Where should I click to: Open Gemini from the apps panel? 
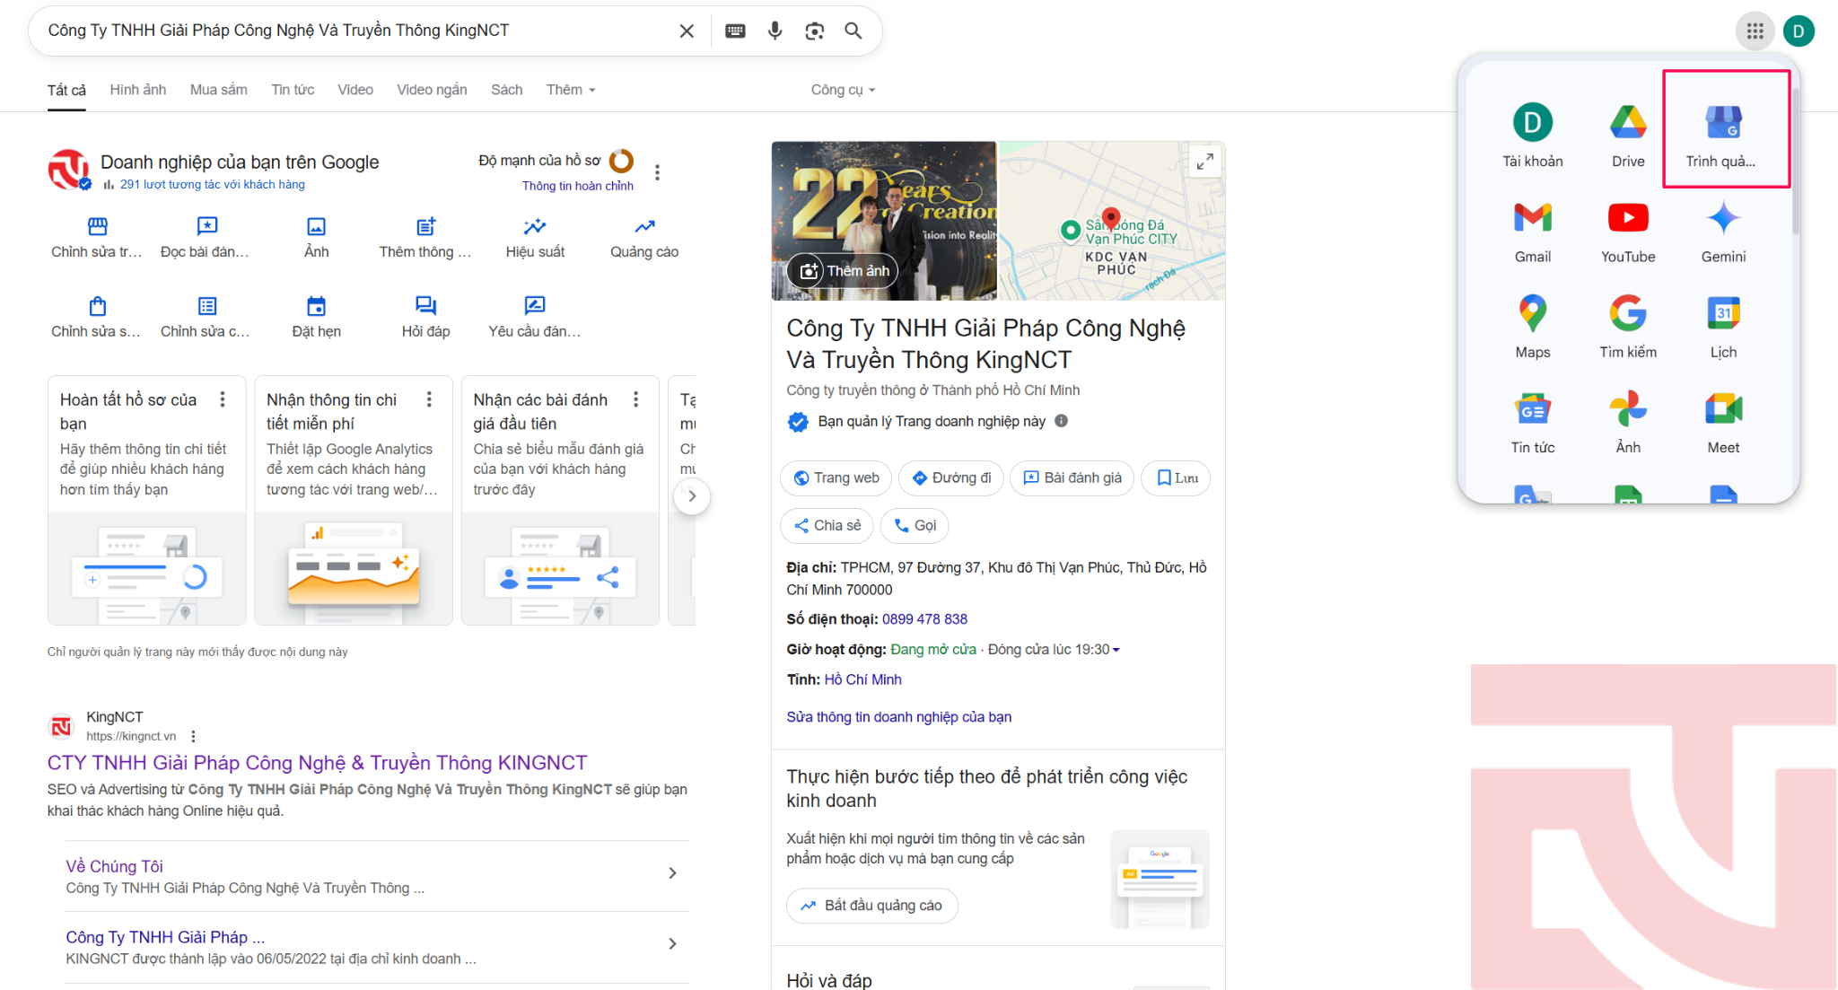(1723, 231)
